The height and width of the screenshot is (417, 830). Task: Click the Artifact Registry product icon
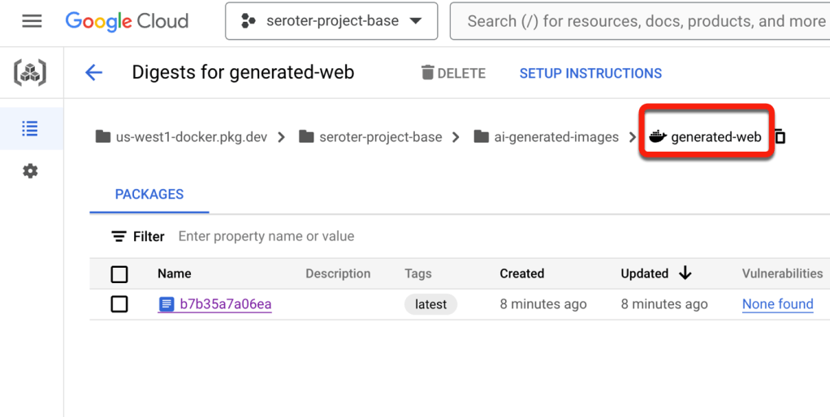click(30, 74)
